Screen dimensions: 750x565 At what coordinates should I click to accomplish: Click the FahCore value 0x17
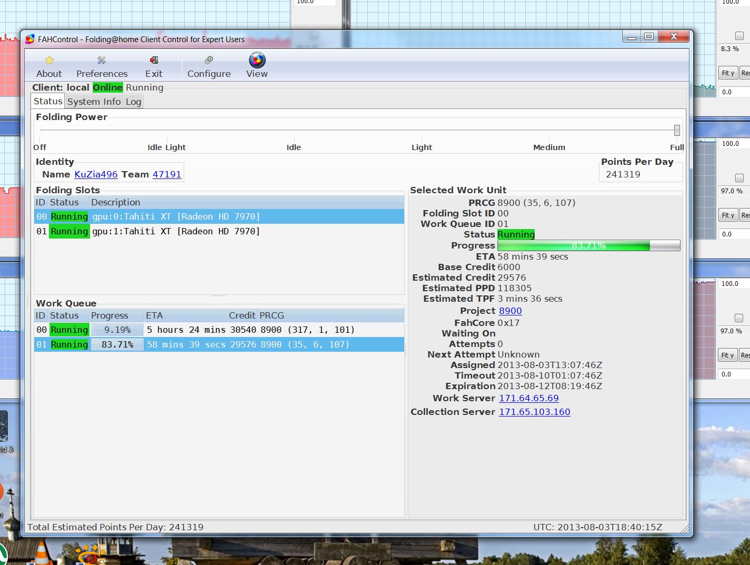(508, 323)
